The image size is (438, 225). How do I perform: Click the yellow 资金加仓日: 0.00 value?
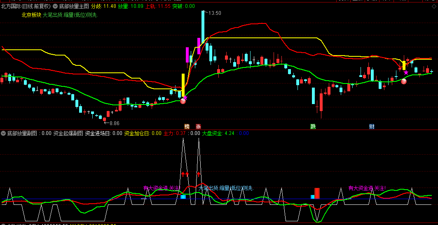coord(143,133)
